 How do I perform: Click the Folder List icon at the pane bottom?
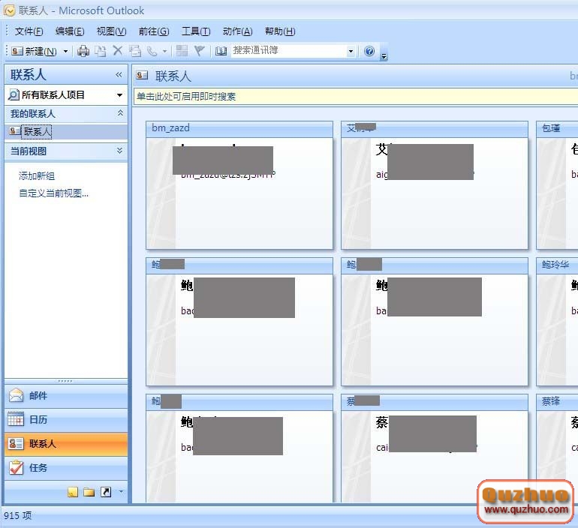89,492
